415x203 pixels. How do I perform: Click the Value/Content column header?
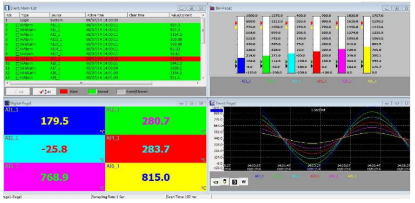[x=184, y=15]
